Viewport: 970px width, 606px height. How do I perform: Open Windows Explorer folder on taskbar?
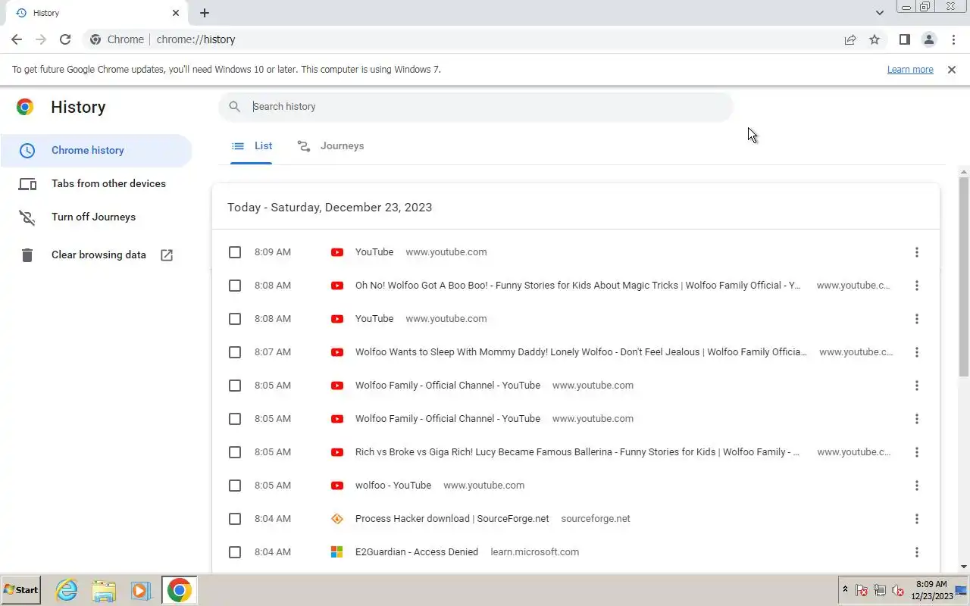104,590
